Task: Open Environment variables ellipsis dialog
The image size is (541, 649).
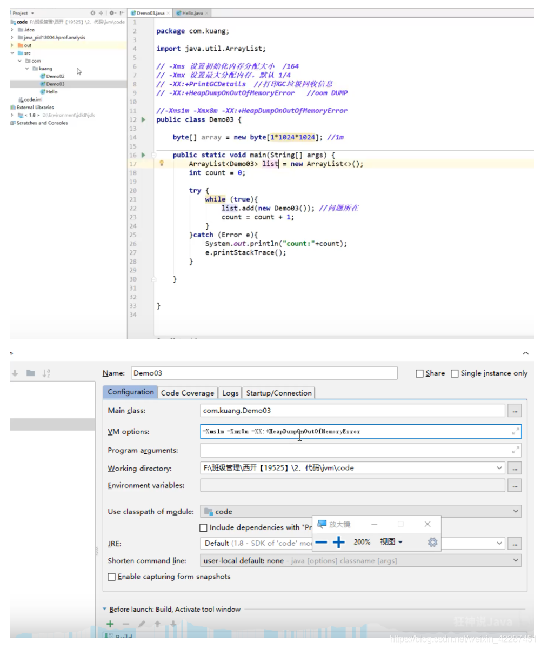Action: pyautogui.click(x=515, y=486)
